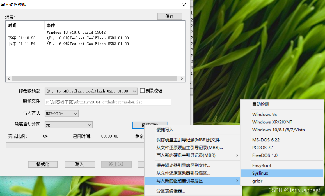Expand the 隐藏启动分区 dropdown

click(68, 125)
